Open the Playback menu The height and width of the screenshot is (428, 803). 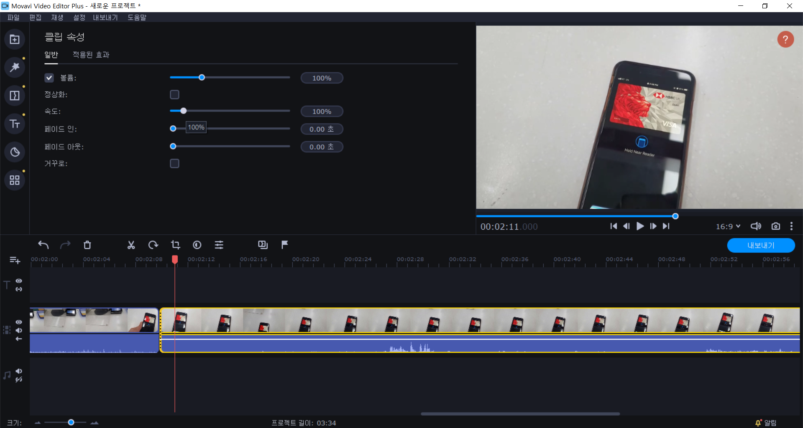57,17
